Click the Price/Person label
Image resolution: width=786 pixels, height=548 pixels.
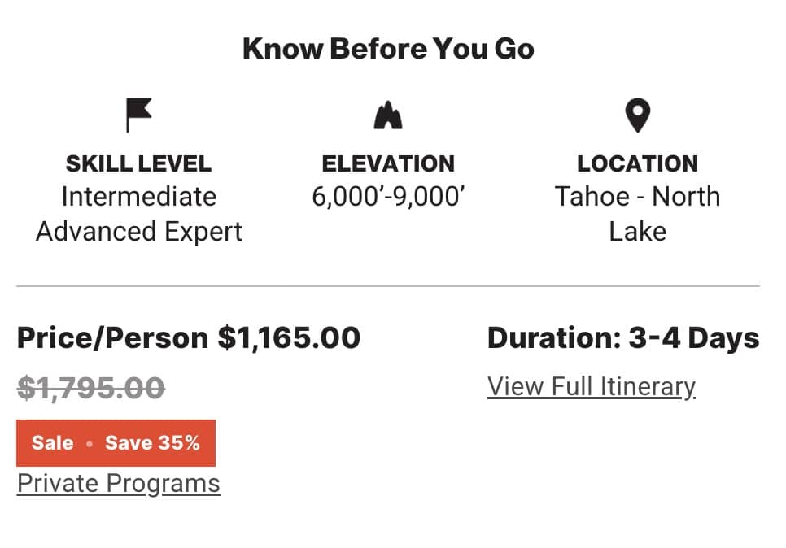[x=113, y=337]
